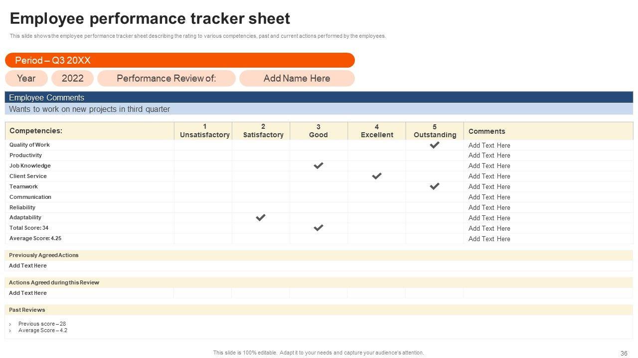The width and height of the screenshot is (638, 358).
Task: Select the 5 Outstanding column header
Action: (x=435, y=131)
